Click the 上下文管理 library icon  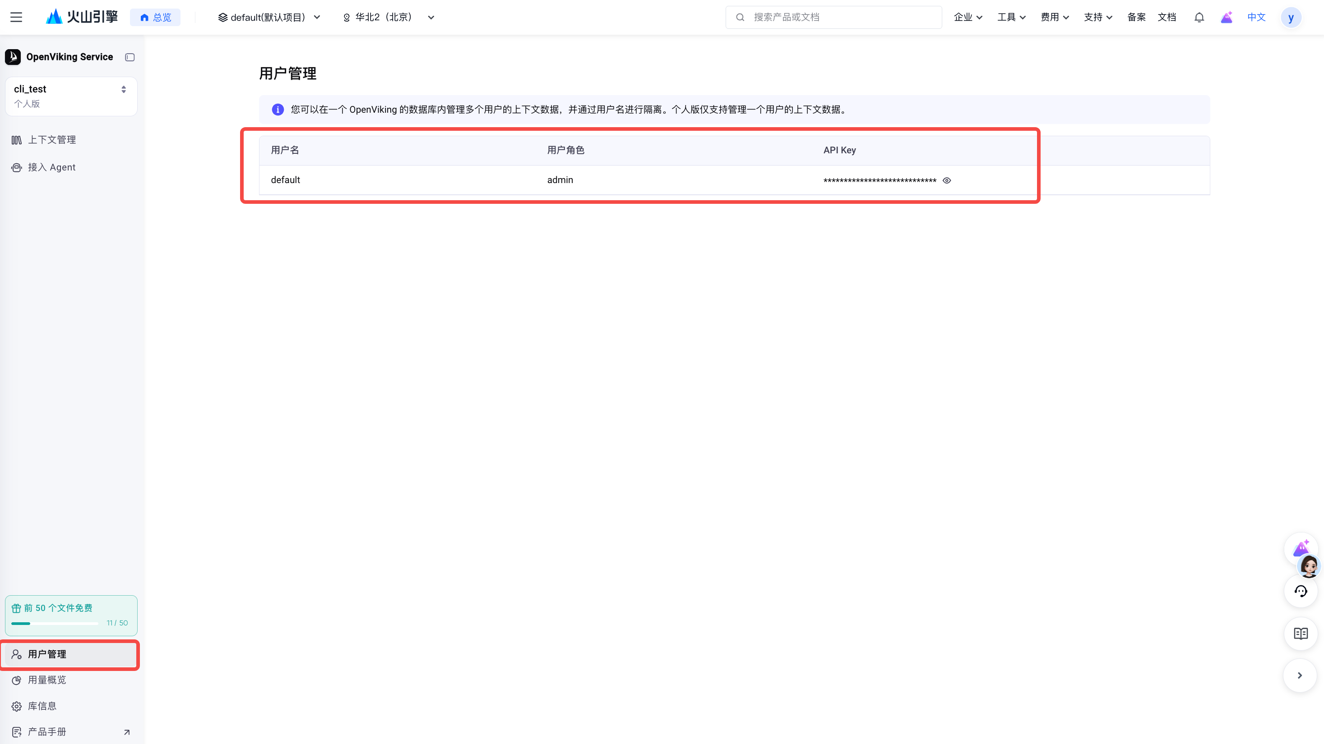[x=16, y=140]
